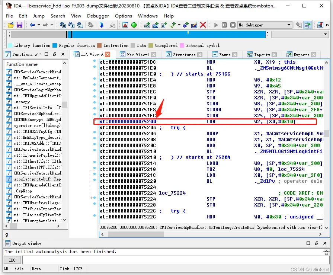The height and width of the screenshot is (275, 333).
Task: Click the green circle toolbar icon
Action: tap(134, 25)
